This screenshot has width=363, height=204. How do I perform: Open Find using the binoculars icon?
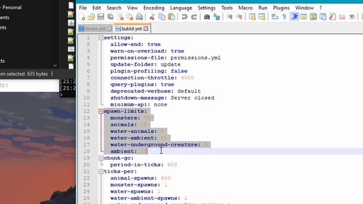click(x=206, y=16)
